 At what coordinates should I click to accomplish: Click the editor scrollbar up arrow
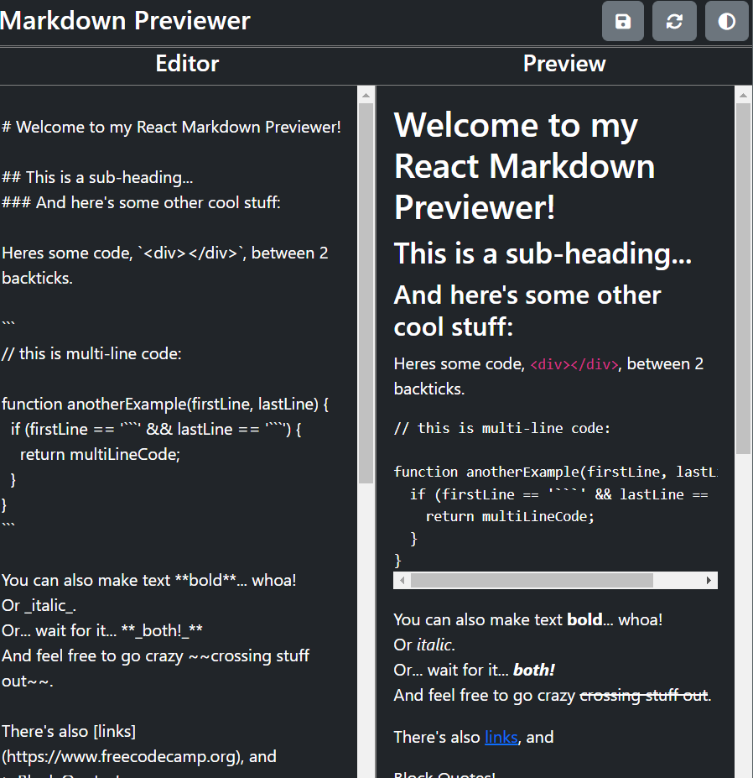click(x=366, y=96)
